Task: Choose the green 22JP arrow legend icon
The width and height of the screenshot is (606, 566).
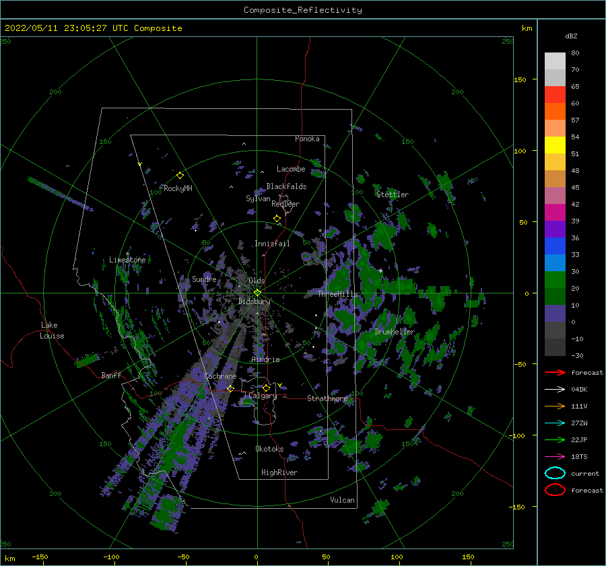Action: [555, 439]
